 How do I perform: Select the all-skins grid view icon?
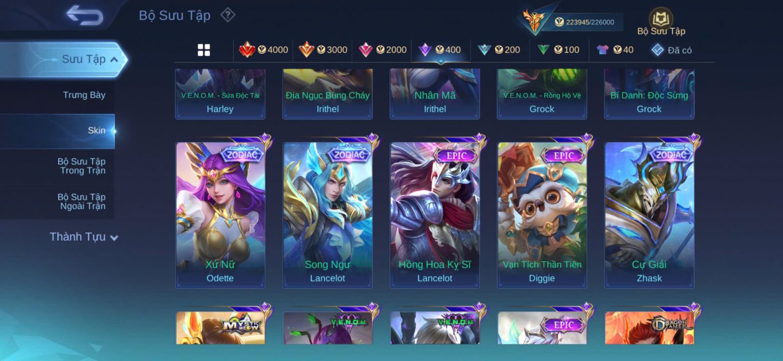204,50
